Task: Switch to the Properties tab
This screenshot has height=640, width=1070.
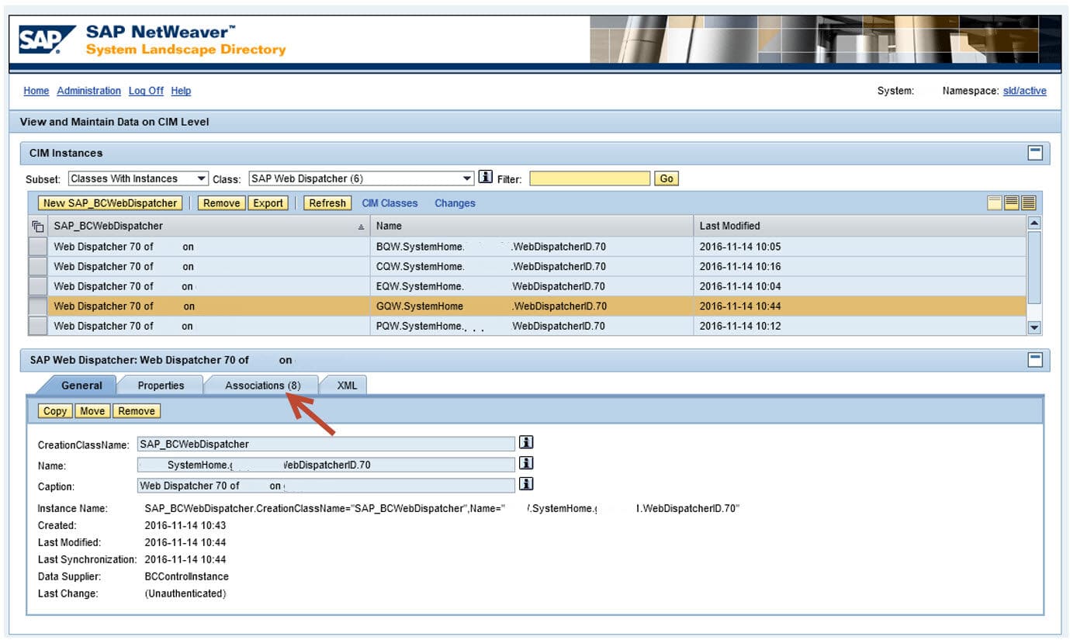Action: pyautogui.click(x=161, y=386)
